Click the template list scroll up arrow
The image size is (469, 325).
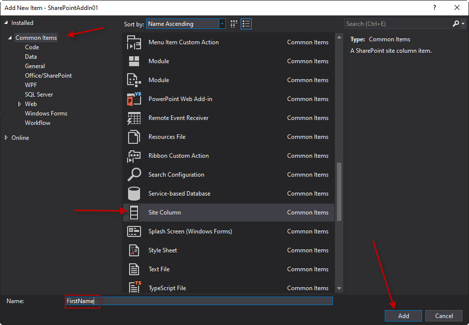coord(339,38)
